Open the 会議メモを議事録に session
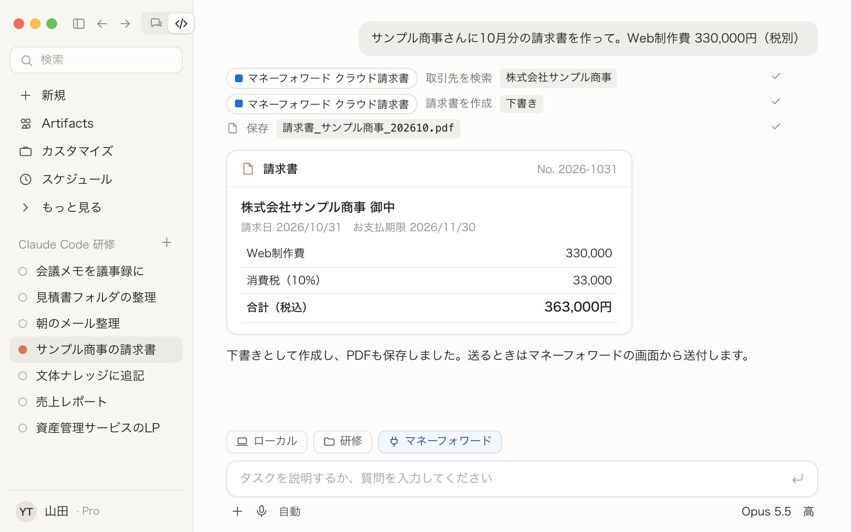 (96, 271)
